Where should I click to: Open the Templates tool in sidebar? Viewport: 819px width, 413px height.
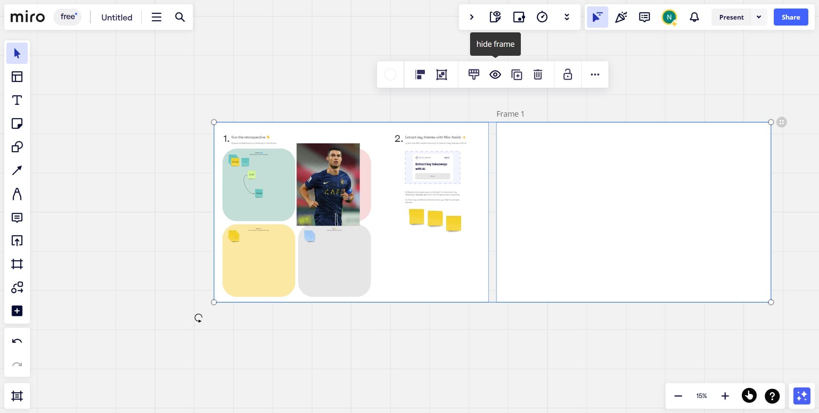[x=17, y=77]
